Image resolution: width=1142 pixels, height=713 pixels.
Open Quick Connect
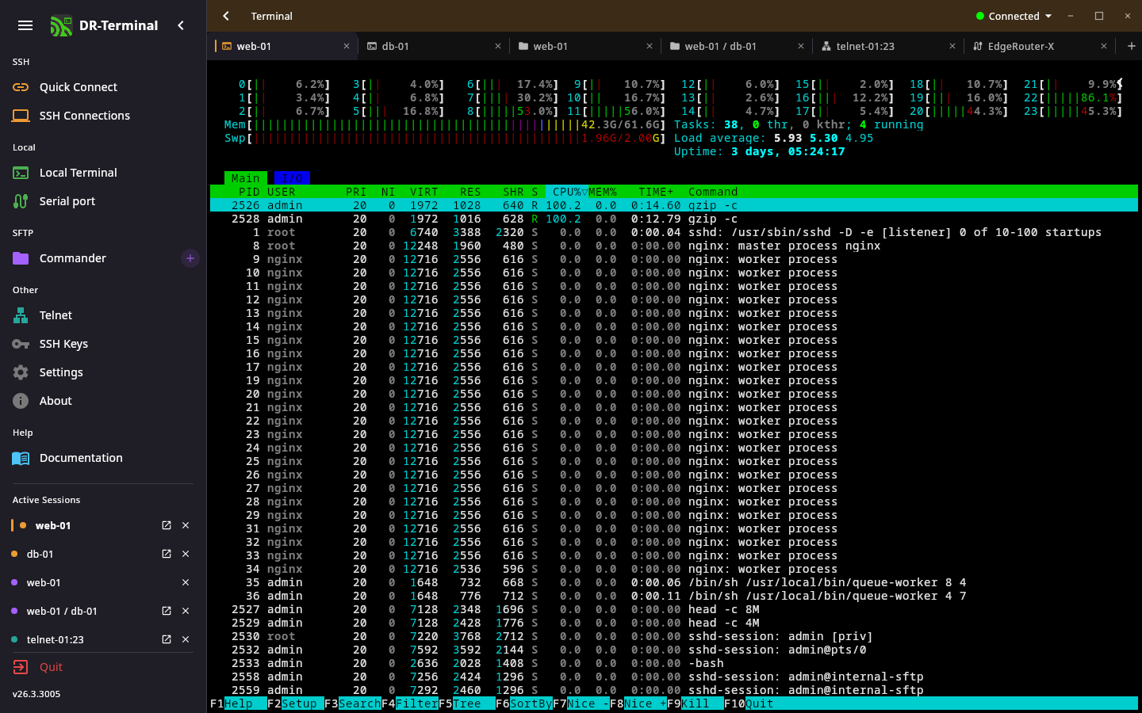103,87
